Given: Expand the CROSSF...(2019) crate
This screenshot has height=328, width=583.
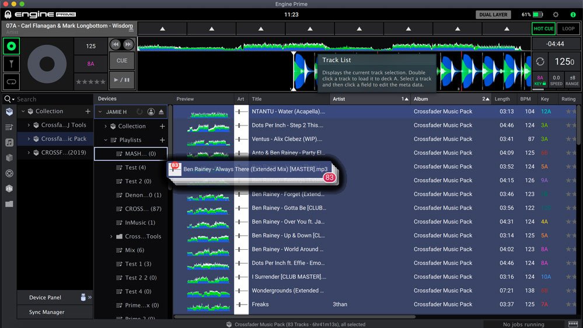Looking at the screenshot, I should [x=29, y=152].
